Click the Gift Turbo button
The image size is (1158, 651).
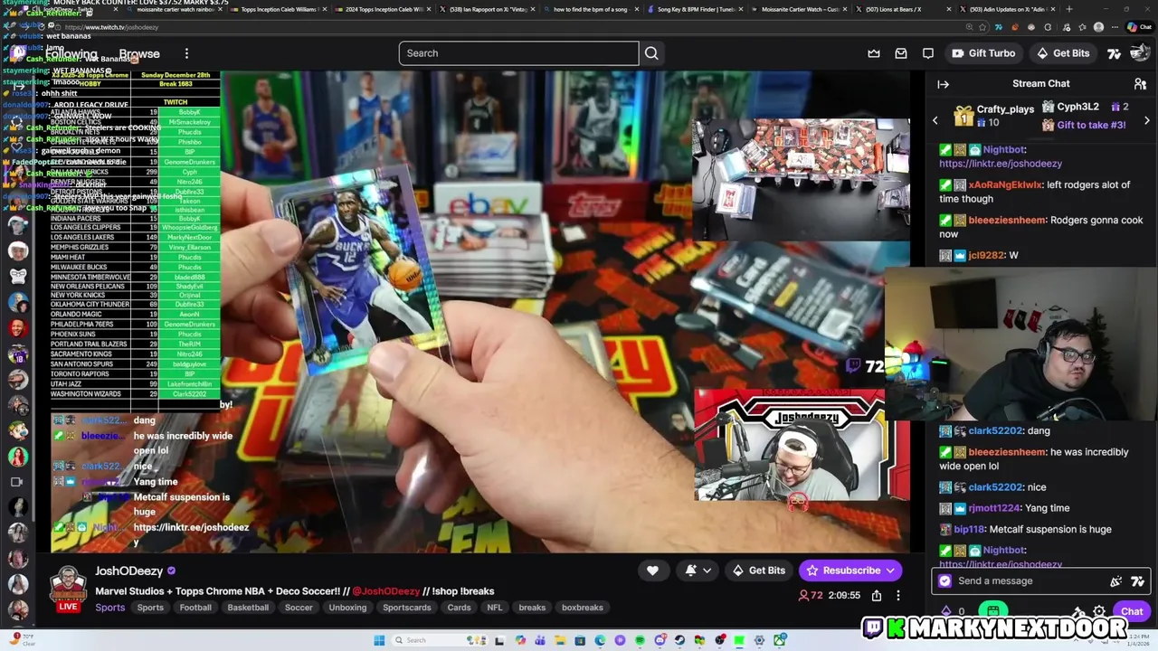(x=982, y=53)
